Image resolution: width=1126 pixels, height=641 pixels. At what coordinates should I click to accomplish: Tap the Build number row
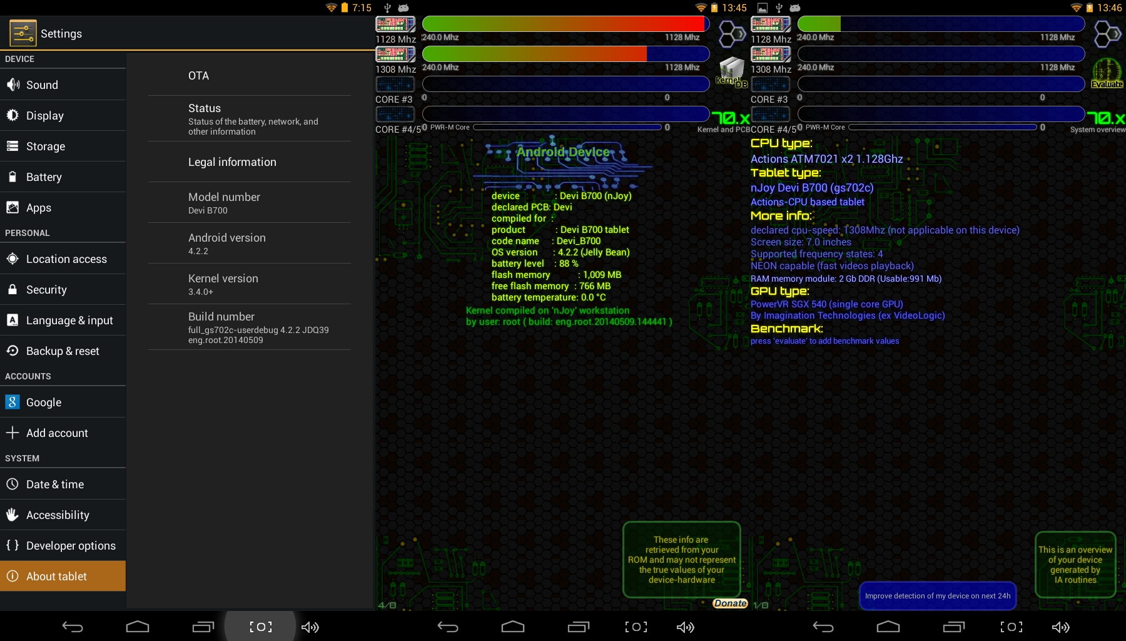(249, 327)
